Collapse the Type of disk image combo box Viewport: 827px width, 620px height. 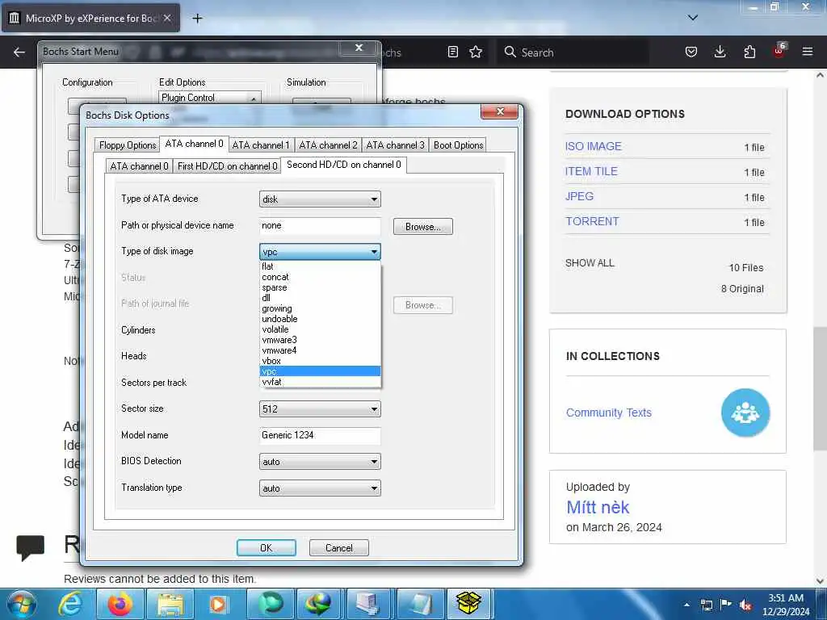pos(320,252)
